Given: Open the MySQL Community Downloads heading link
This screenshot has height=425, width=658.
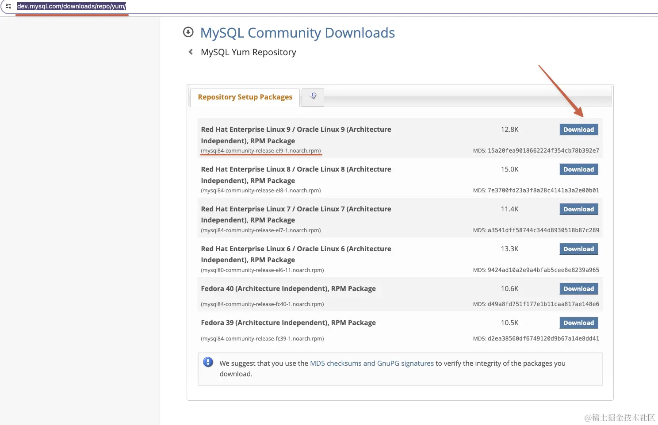Looking at the screenshot, I should point(298,33).
